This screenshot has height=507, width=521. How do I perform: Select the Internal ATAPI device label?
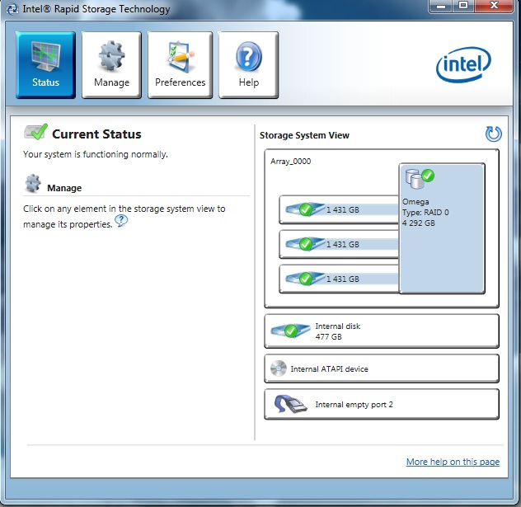click(x=329, y=369)
